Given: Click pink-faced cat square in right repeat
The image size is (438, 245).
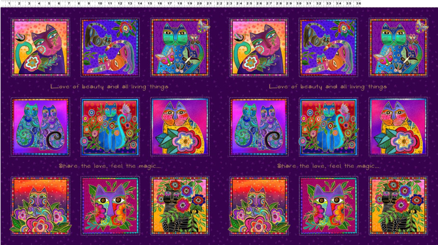Looking at the screenshot, I should coord(259,47).
